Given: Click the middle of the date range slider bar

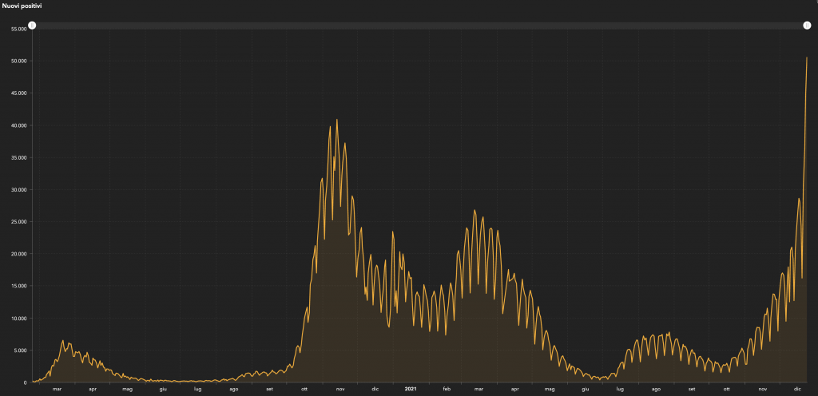Looking at the screenshot, I should pos(419,26).
